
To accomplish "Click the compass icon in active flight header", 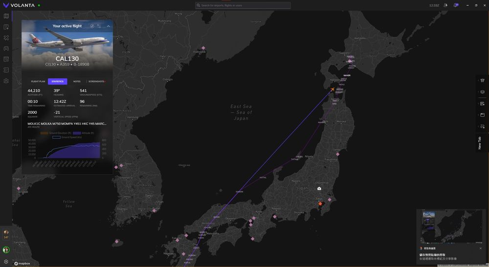I will [92, 26].
